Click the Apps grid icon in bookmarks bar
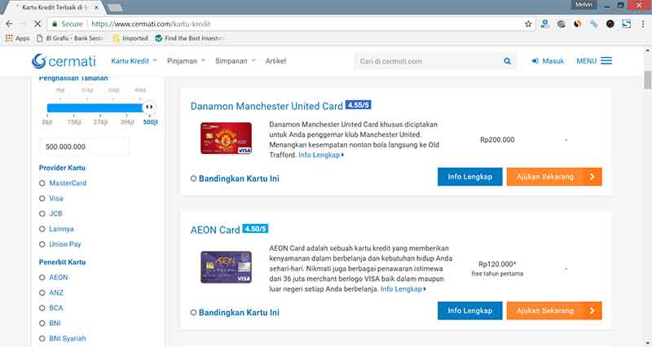Screen dimensions: 652x347 9,38
